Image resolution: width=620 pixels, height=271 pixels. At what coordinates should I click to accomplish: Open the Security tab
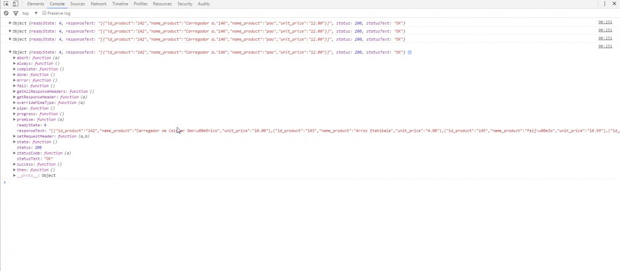[x=185, y=4]
